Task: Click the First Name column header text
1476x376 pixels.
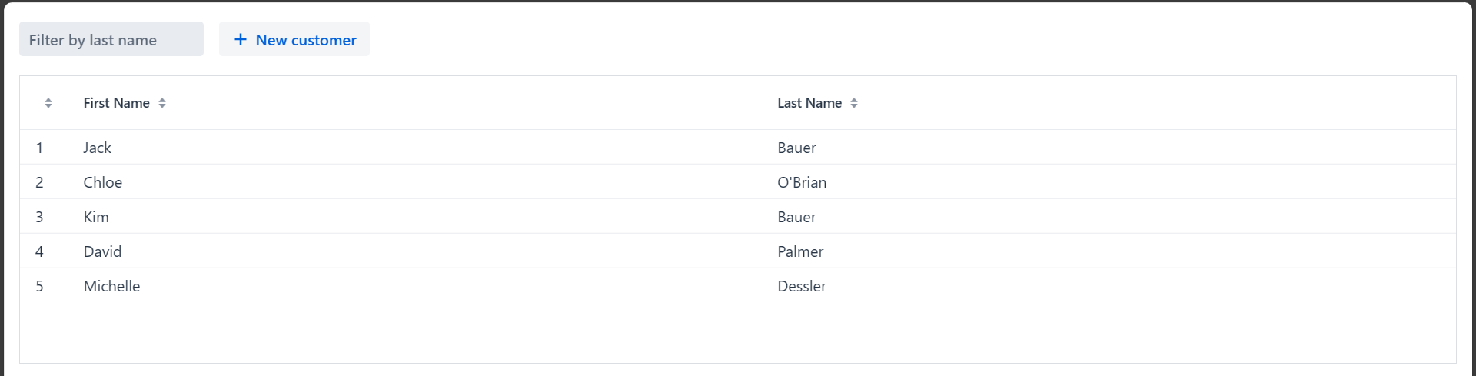Action: (116, 103)
